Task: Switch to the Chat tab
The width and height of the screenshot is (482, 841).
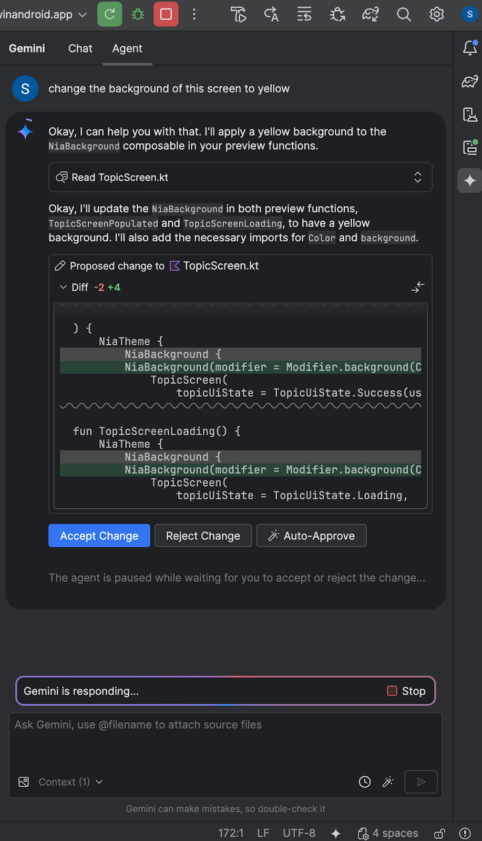Action: coord(80,48)
